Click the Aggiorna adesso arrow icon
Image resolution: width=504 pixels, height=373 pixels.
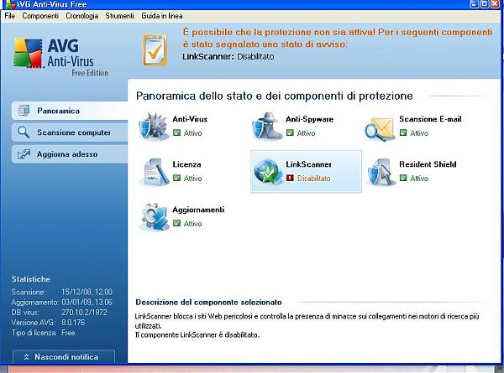pyautogui.click(x=24, y=154)
